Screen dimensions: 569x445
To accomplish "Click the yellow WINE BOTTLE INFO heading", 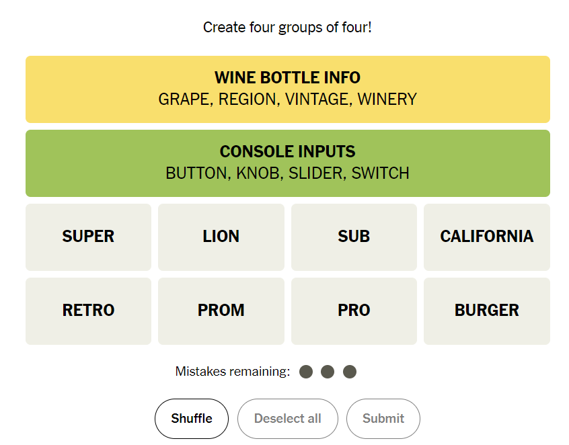I will pyautogui.click(x=287, y=77).
